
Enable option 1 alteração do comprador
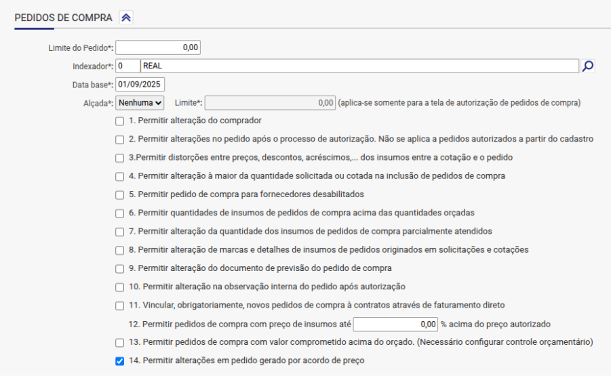click(x=119, y=121)
